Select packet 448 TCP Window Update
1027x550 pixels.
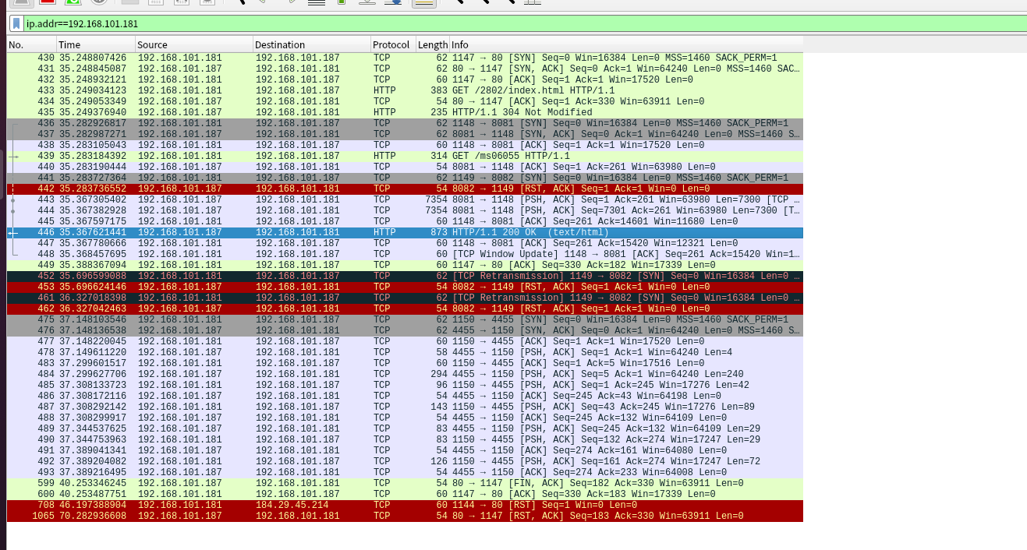pyautogui.click(x=405, y=254)
